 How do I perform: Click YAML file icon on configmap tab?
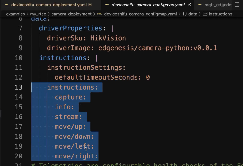point(107,5)
